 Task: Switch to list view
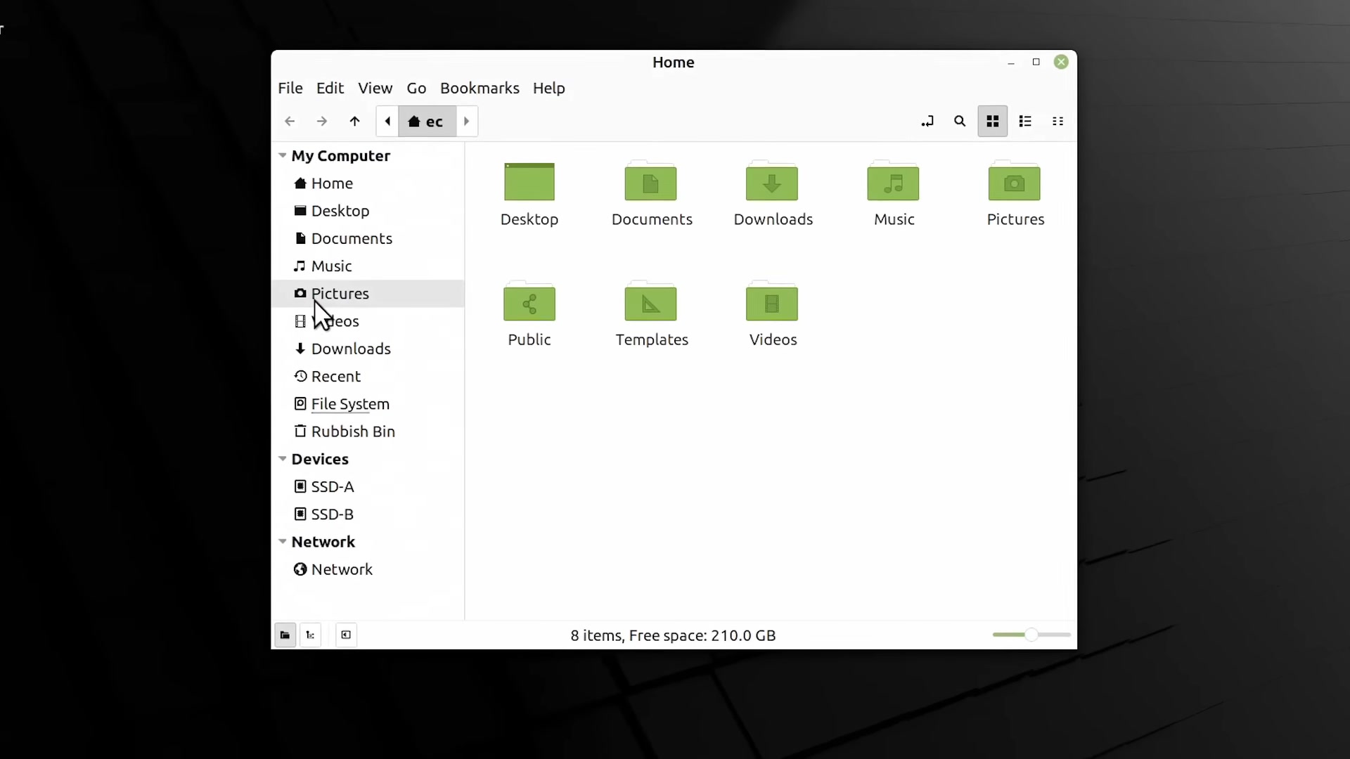point(1025,122)
